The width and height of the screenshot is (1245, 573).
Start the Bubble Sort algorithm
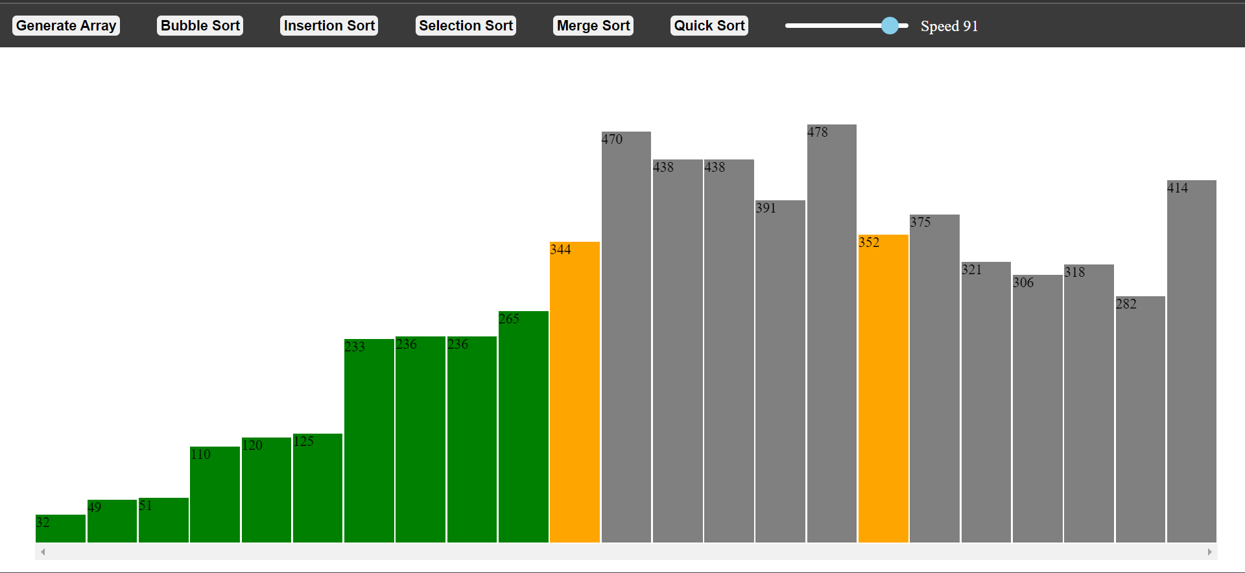(200, 26)
